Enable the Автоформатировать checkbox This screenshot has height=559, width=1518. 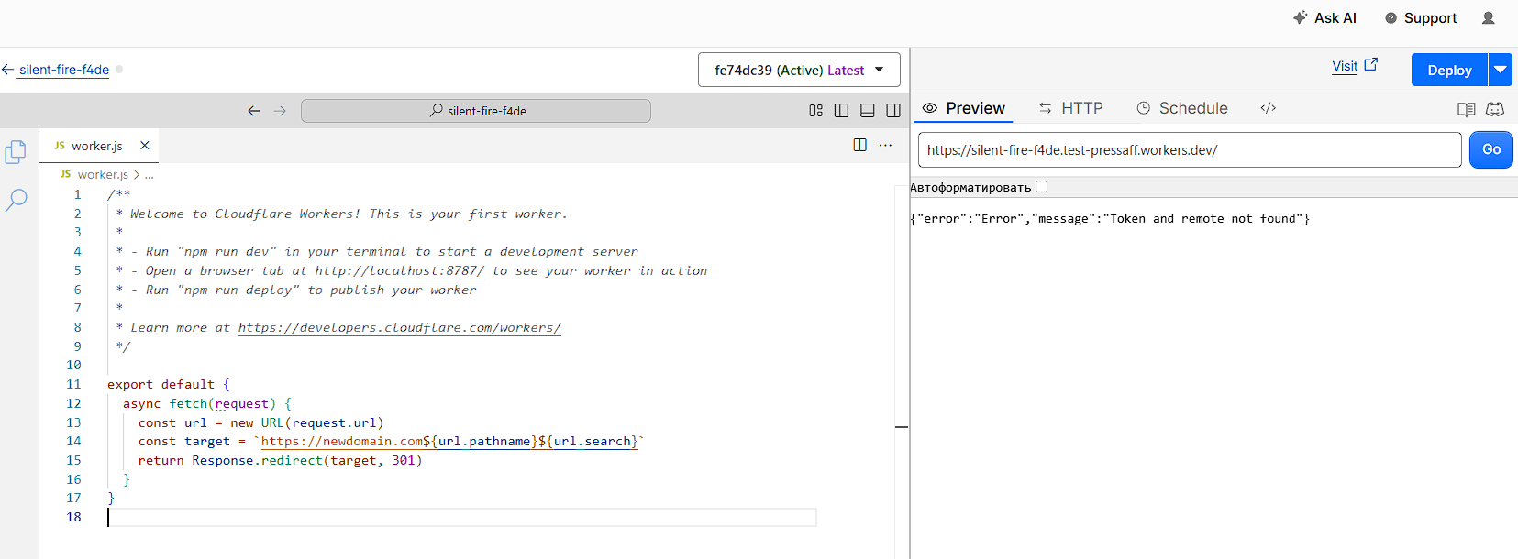pyautogui.click(x=1041, y=187)
